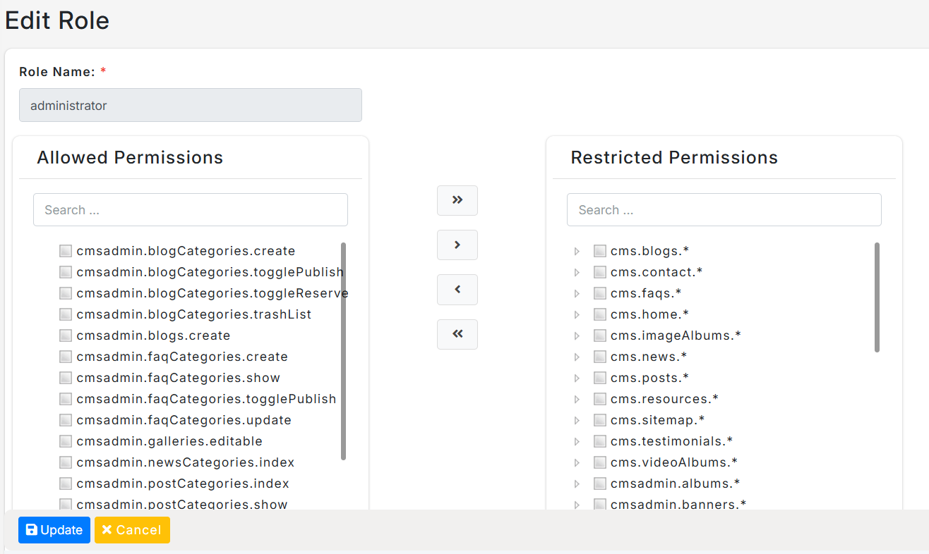This screenshot has width=929, height=554.
Task: Tick the cms.imageAlbums.* checkbox
Action: pyautogui.click(x=600, y=336)
